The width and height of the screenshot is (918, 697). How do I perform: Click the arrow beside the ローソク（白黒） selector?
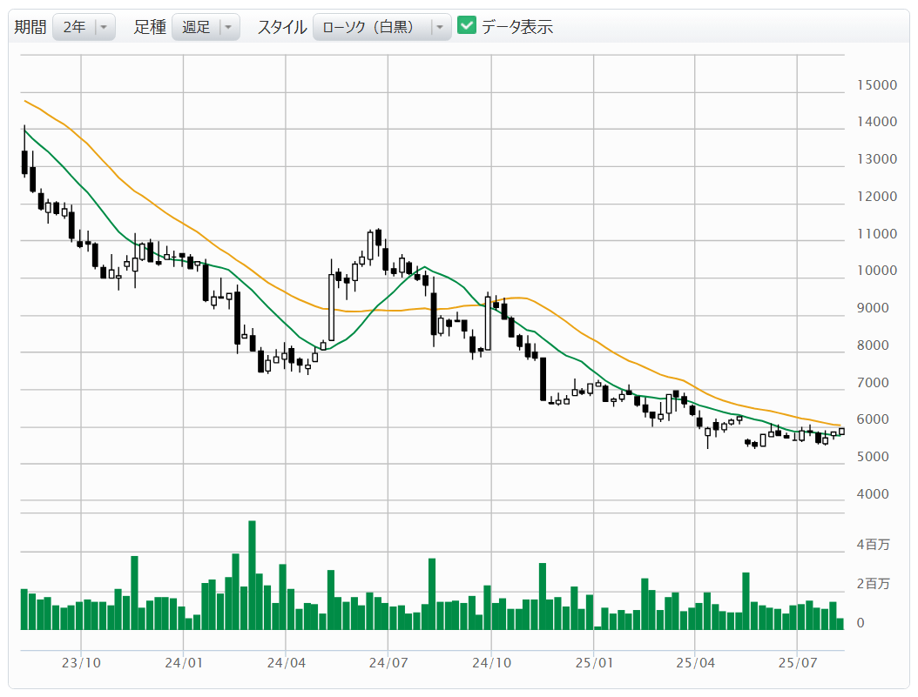coord(440,27)
